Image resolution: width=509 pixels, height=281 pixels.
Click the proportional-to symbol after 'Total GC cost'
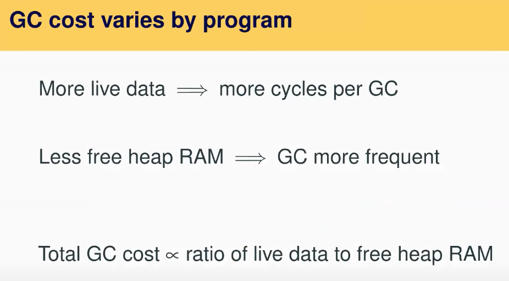(172, 255)
